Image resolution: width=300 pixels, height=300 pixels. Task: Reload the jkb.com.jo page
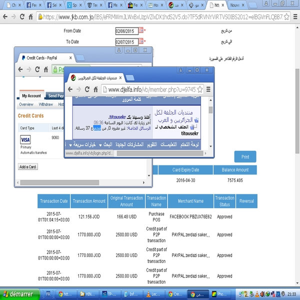tap(22, 17)
